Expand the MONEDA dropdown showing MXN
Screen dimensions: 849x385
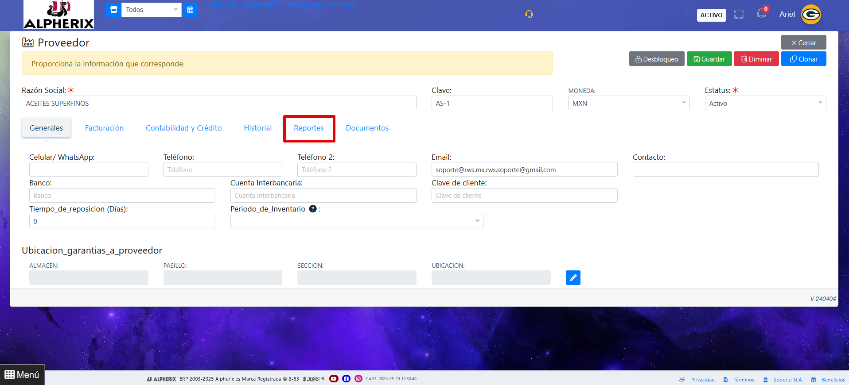click(629, 103)
